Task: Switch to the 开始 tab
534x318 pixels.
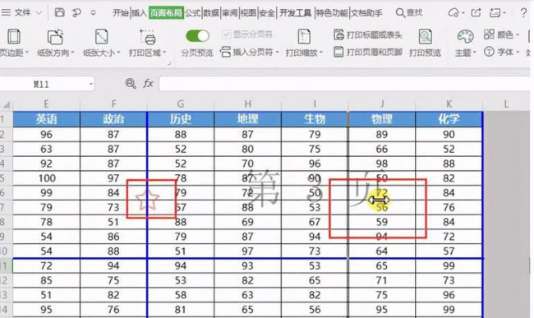Action: click(x=121, y=13)
